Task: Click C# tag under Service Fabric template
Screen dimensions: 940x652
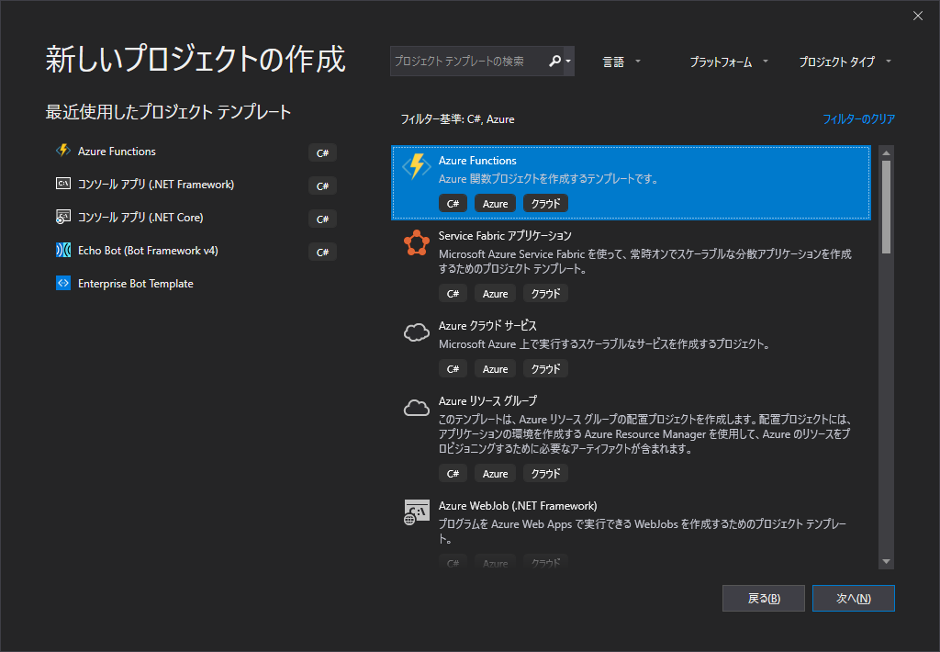Action: pos(453,293)
